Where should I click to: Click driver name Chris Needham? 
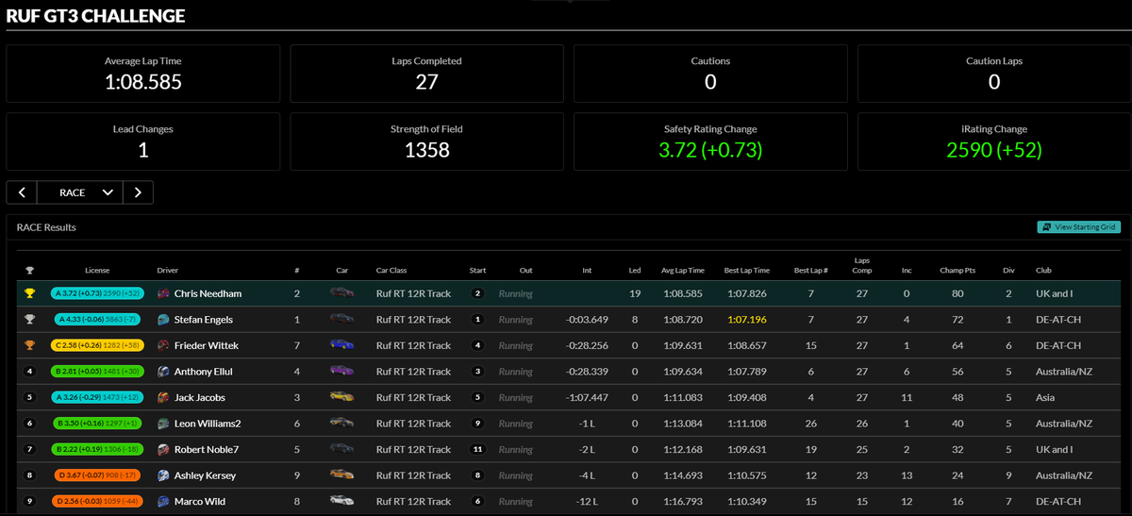(208, 293)
